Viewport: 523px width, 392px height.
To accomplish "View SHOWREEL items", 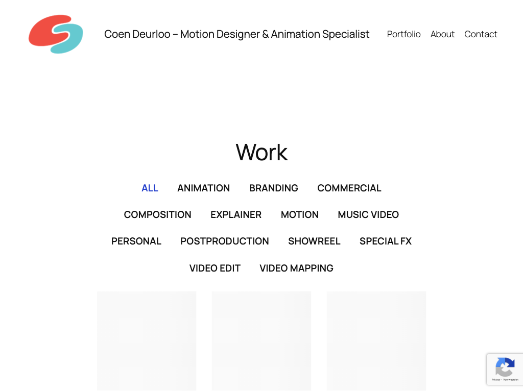I will click(314, 241).
